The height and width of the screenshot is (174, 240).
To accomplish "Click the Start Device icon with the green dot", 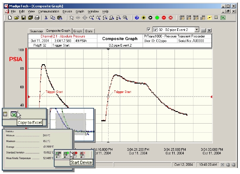I will 66,155.
